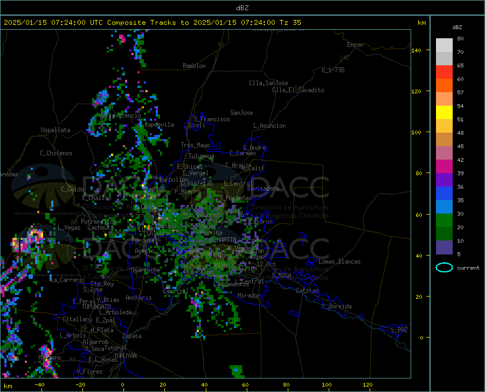Select the magenta 42 dBZ legend swatch
This screenshot has height=392, width=485.
tap(444, 167)
